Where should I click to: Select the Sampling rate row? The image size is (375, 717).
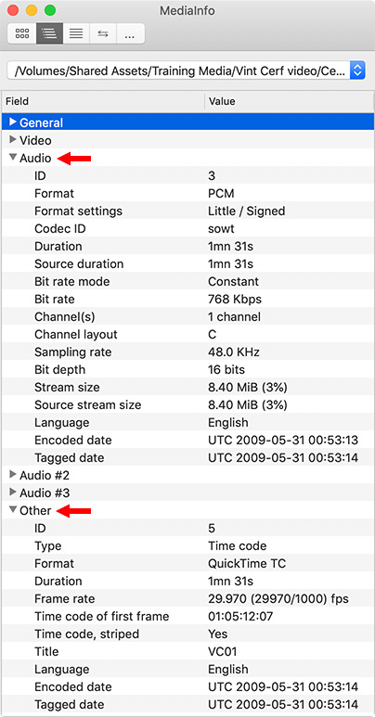187,352
